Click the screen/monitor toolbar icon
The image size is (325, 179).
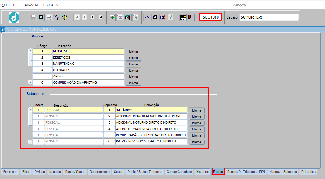pos(41,17)
